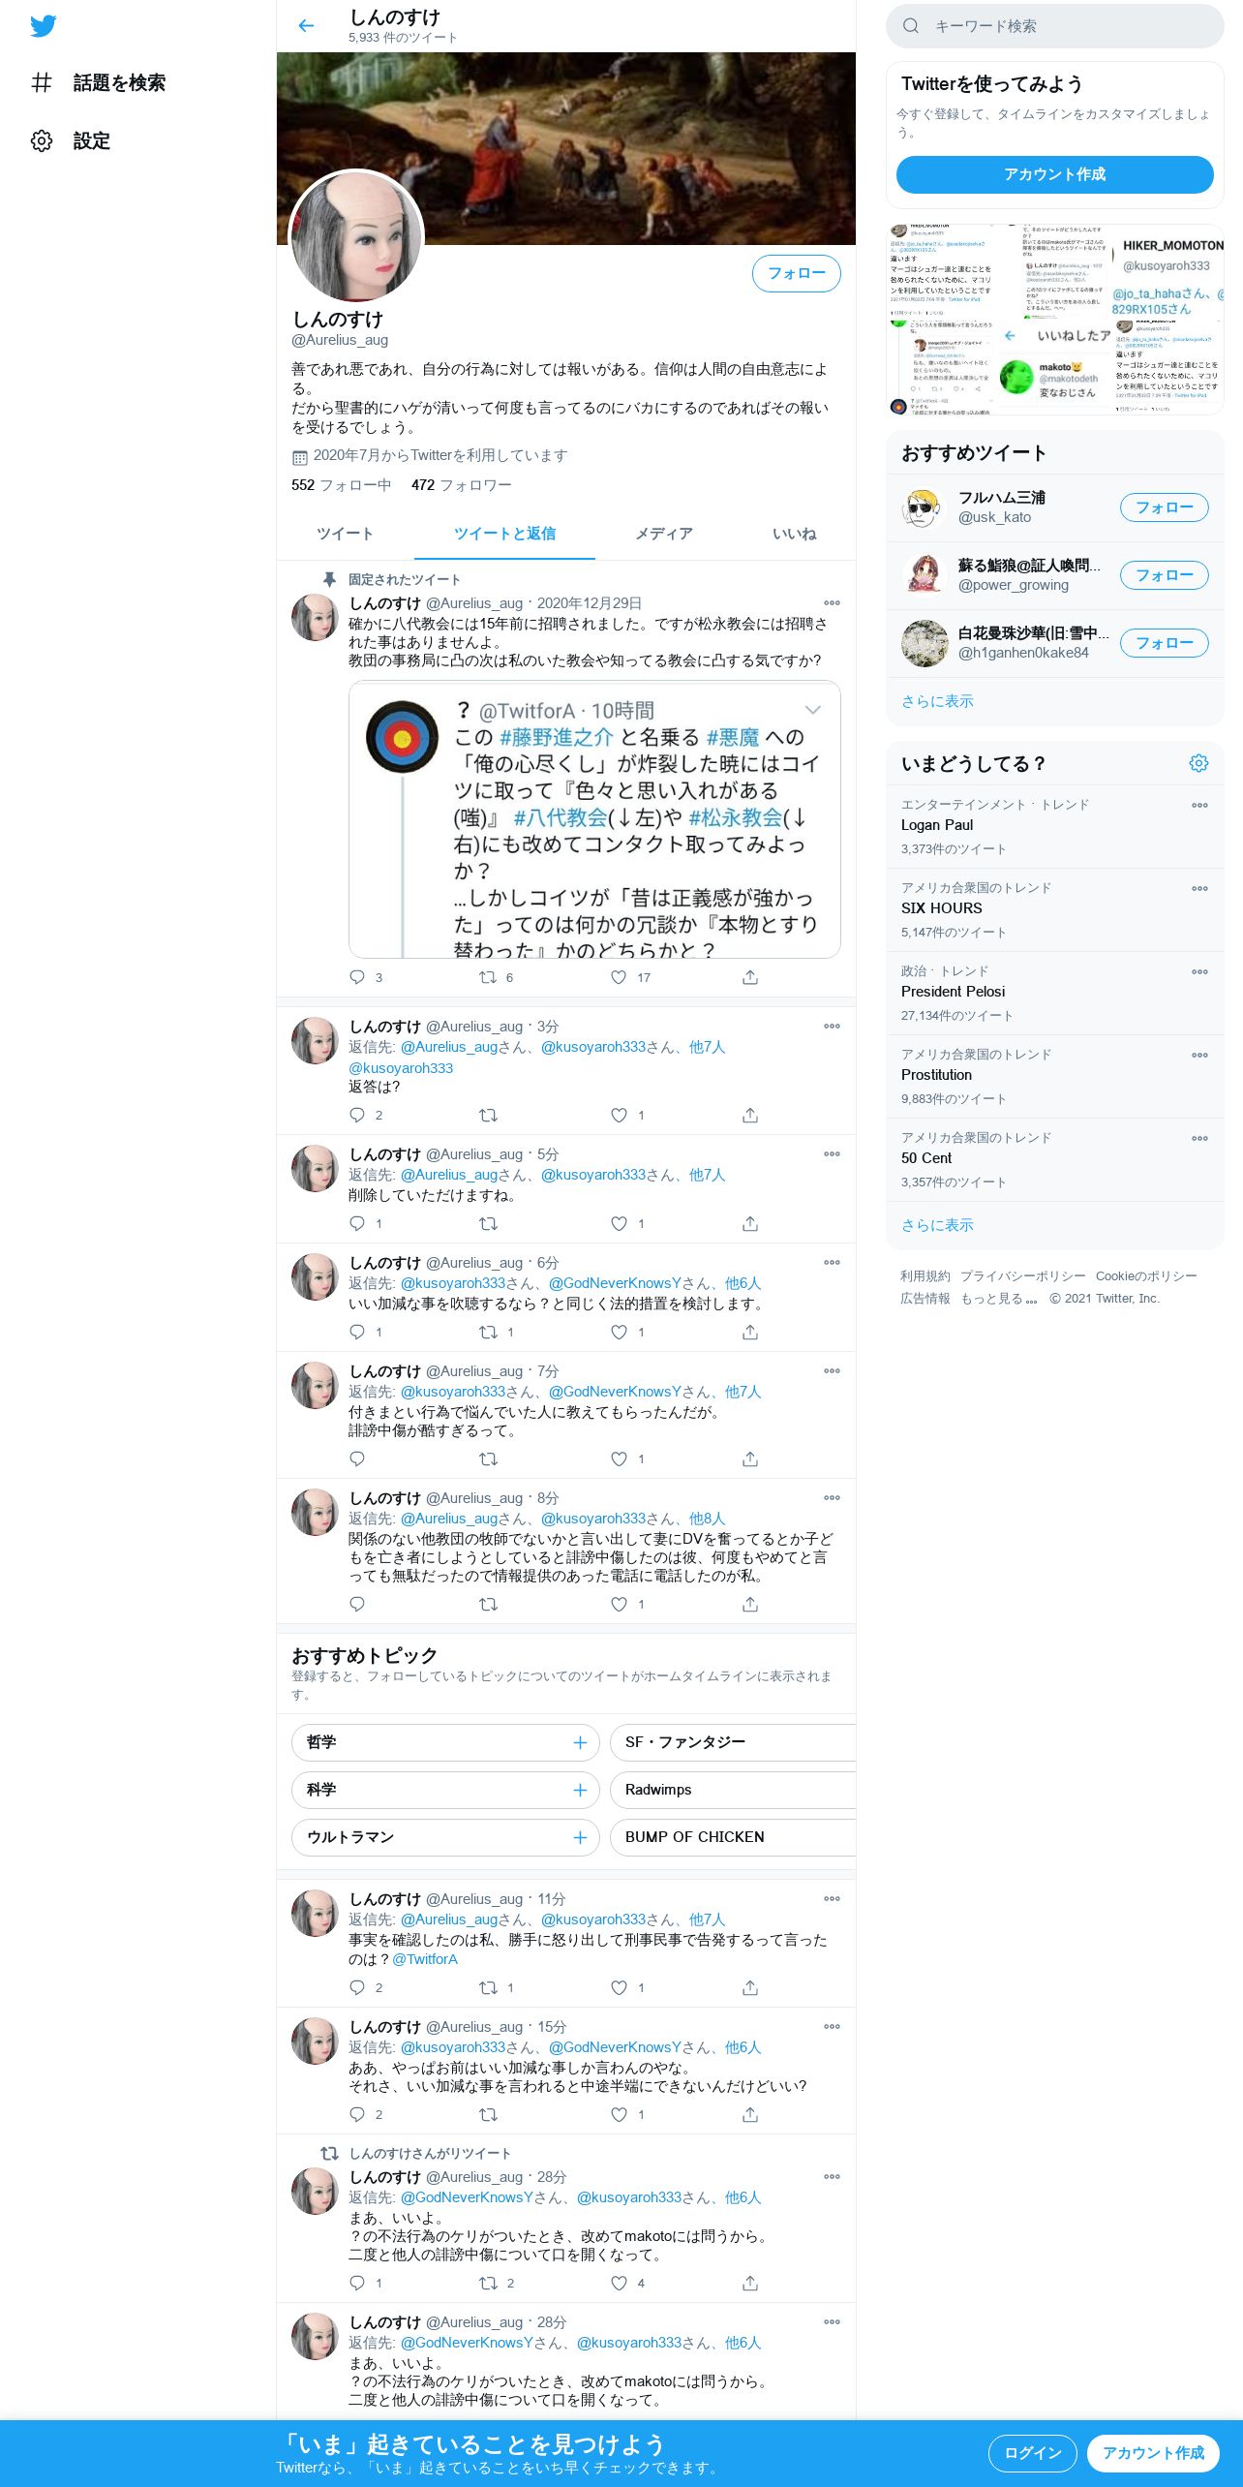Reply to the pinned tweet with 3 replies
1243x2487 pixels.
click(357, 977)
